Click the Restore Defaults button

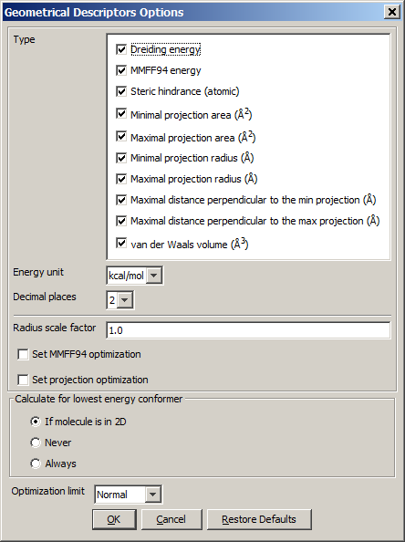(259, 519)
